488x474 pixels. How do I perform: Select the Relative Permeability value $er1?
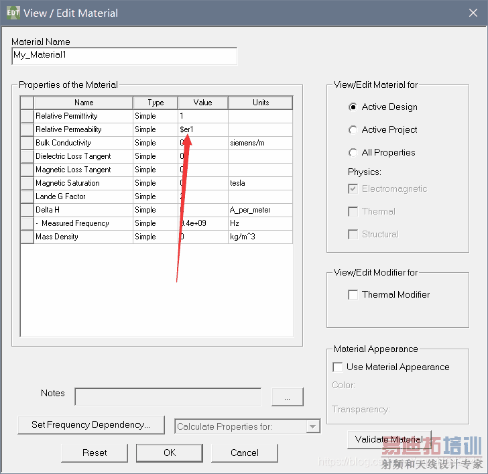pos(203,129)
